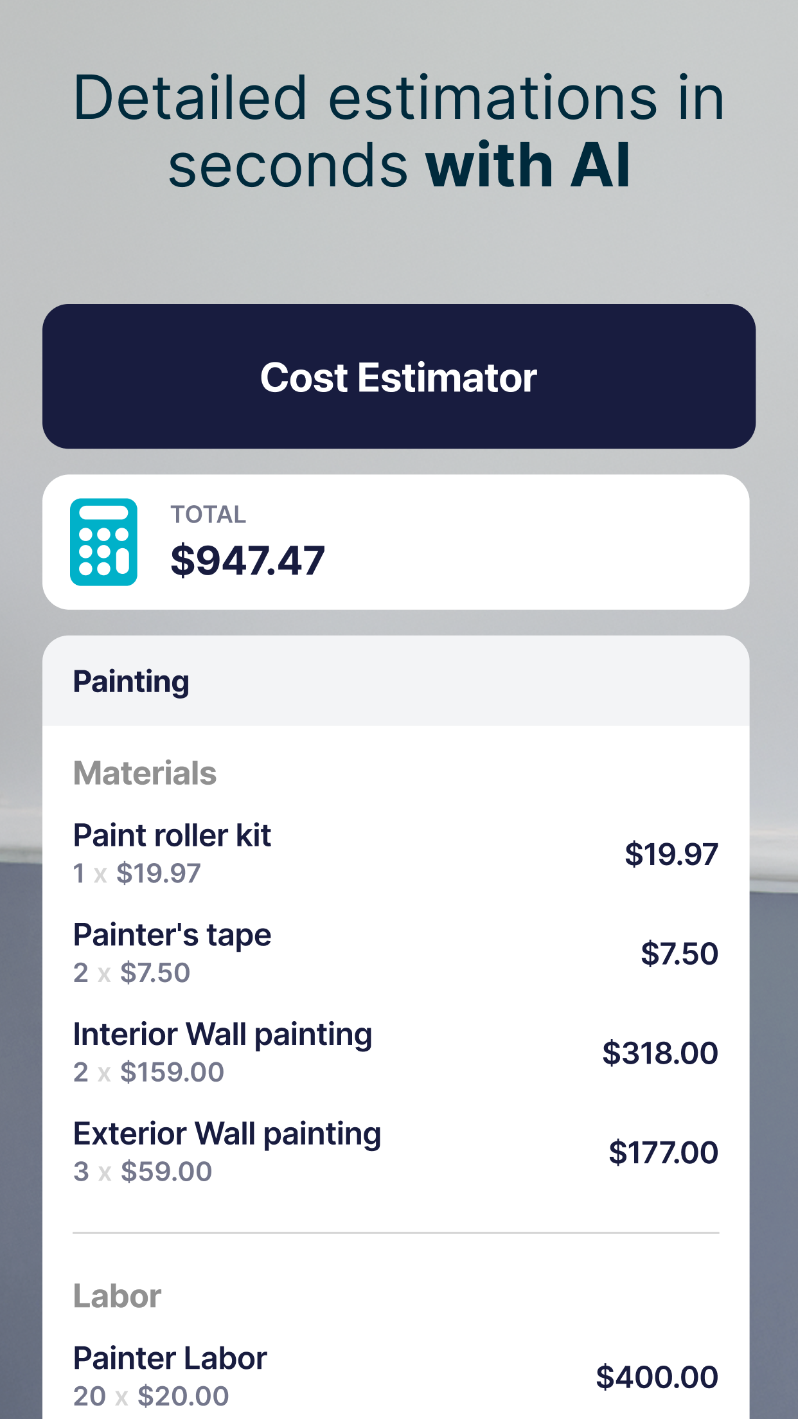This screenshot has width=798, height=1419.
Task: Click the Painting section header
Action: 130,681
